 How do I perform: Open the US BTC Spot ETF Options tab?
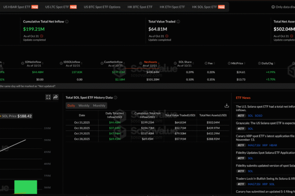point(102,7)
